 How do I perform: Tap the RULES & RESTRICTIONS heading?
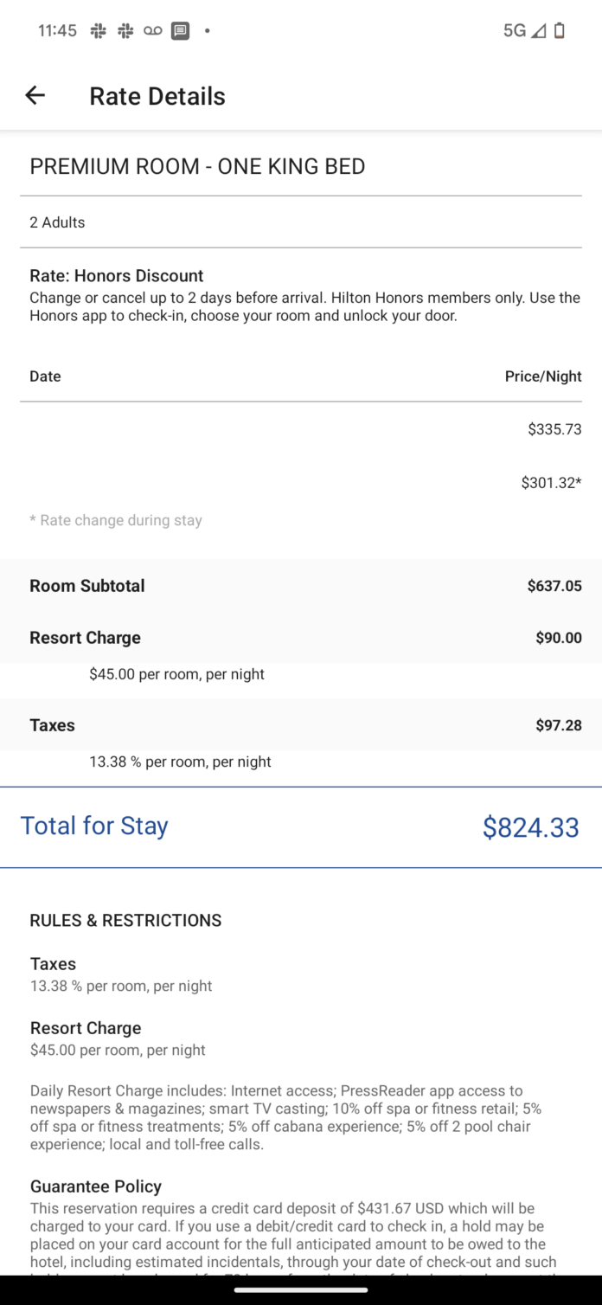click(x=125, y=920)
